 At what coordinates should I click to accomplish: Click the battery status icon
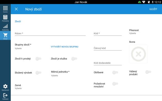[x=152, y=2]
